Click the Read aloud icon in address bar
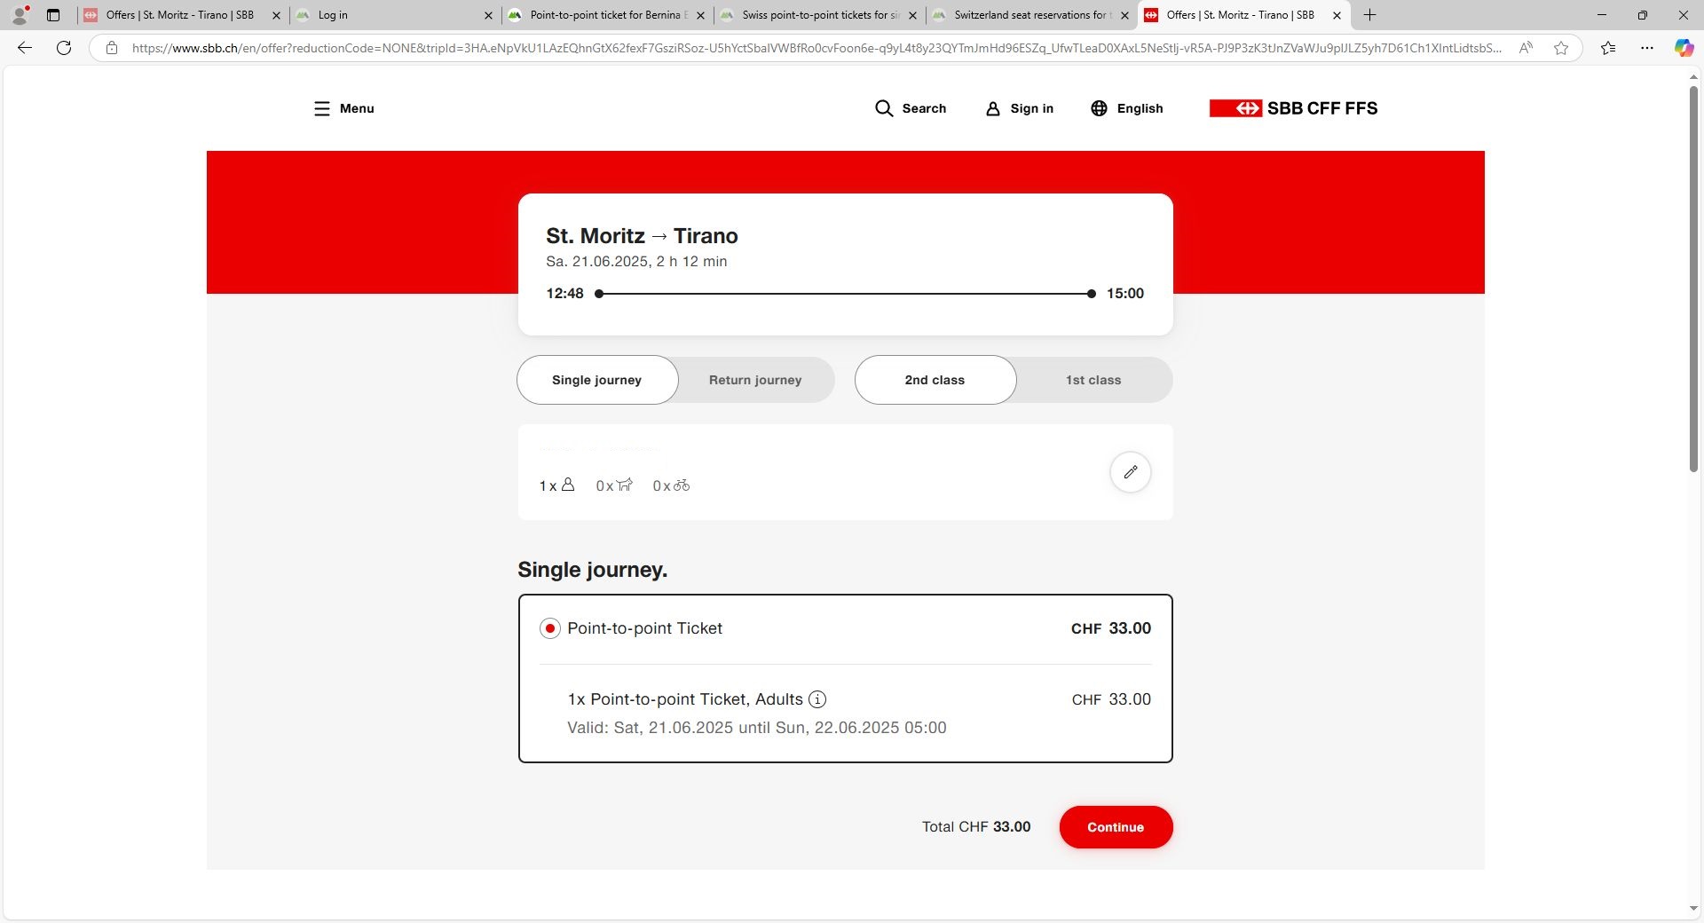 point(1526,48)
